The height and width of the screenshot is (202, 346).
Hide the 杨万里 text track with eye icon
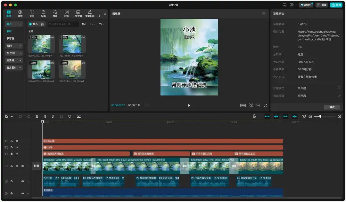17,141
